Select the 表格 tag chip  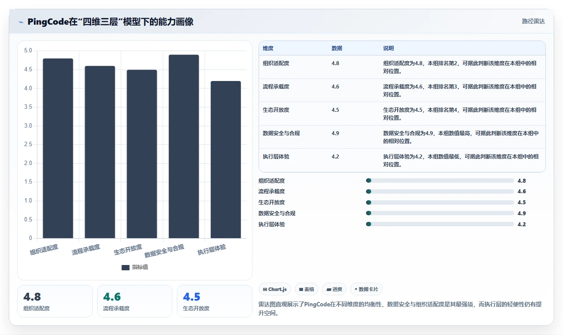[x=307, y=289]
